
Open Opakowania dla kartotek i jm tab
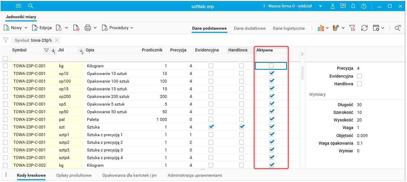tap(129, 175)
